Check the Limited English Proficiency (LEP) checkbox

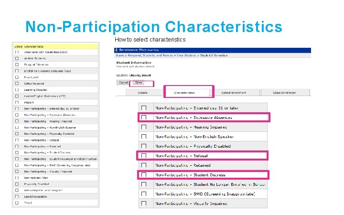click(17, 96)
